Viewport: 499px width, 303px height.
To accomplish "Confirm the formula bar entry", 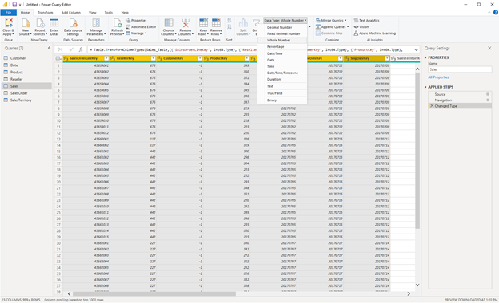I will click(71, 49).
